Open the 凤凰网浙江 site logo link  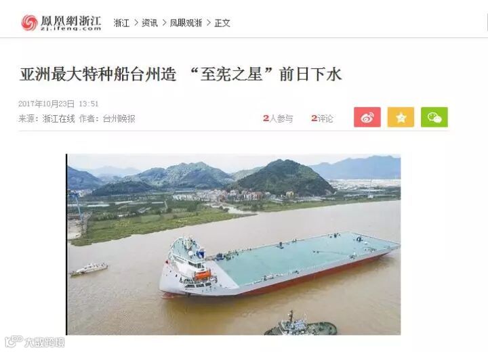(61, 23)
